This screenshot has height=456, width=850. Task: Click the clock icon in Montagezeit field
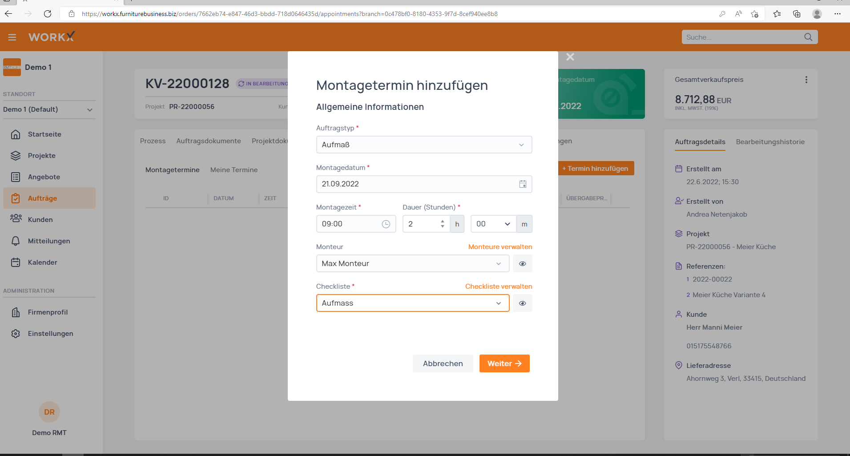[386, 224]
